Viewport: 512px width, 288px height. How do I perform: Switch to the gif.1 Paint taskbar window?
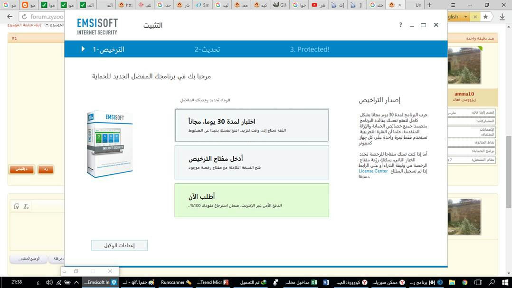138,282
